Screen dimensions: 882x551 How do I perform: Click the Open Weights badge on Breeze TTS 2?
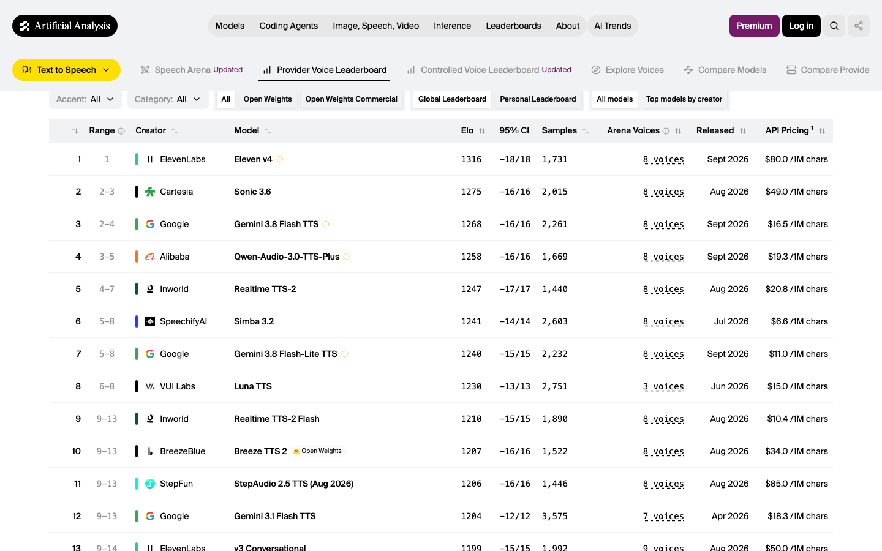click(317, 451)
